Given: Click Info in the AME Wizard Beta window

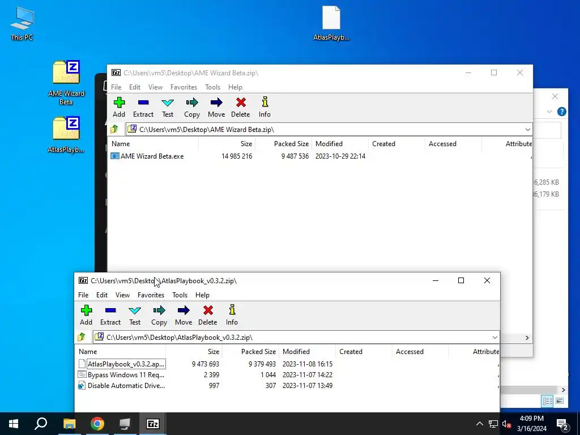Looking at the screenshot, I should [265, 107].
